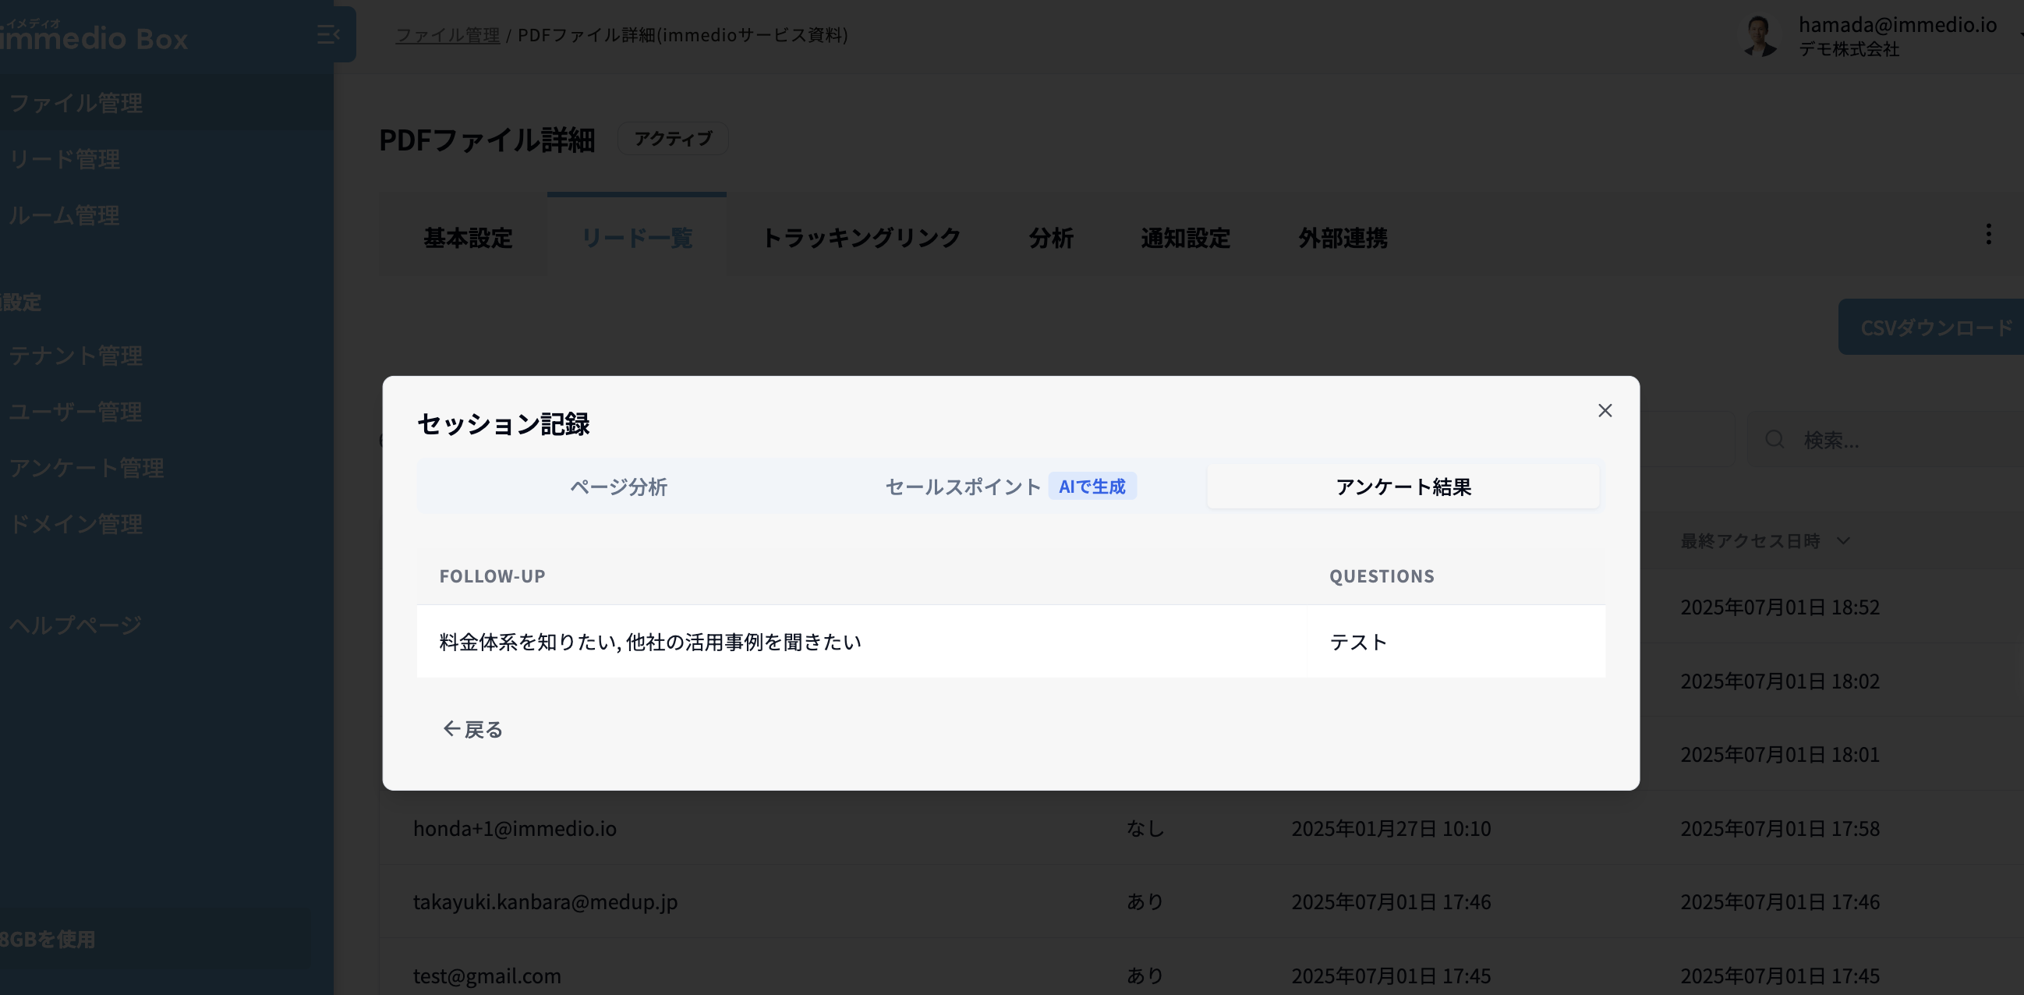Go to 通知設定 tab
Viewport: 2024px width, 995px height.
[1185, 237]
